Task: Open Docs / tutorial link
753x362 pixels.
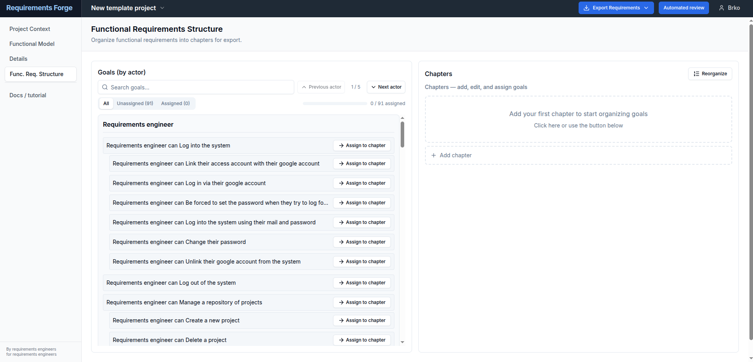Action: [x=40, y=95]
